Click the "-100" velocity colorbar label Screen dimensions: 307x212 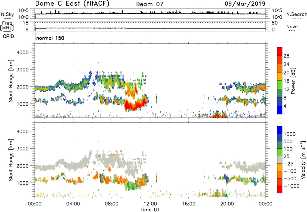click(x=290, y=171)
